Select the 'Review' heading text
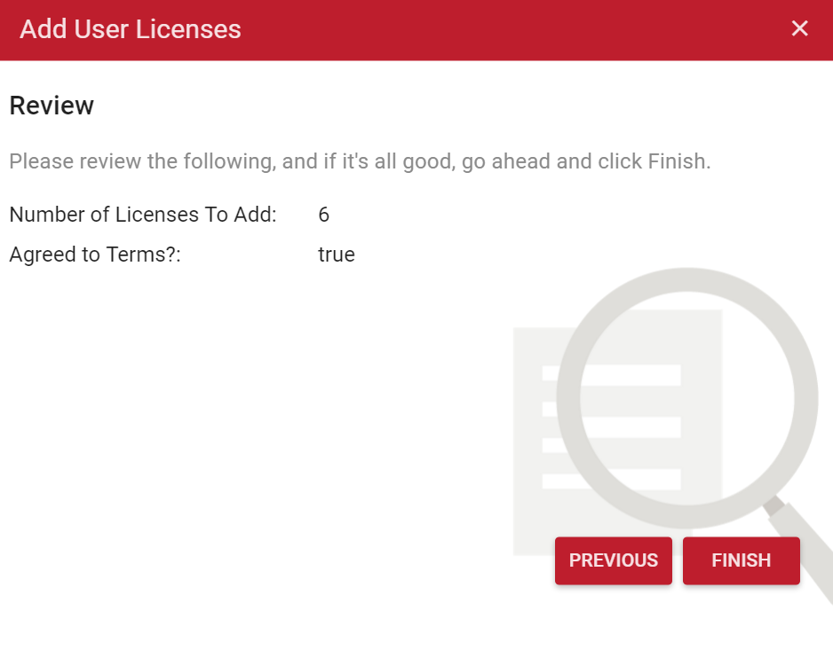 52,106
